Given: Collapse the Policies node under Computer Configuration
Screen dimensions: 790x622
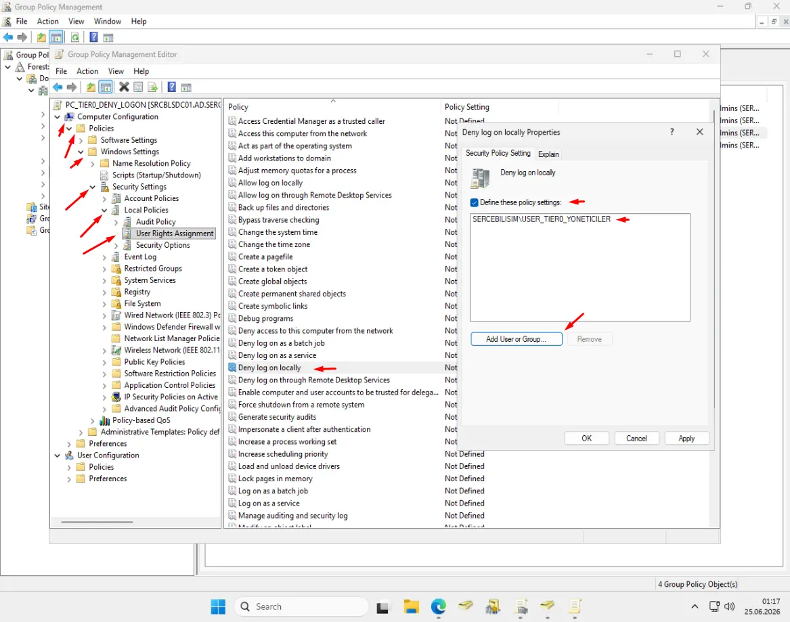Looking at the screenshot, I should pyautogui.click(x=69, y=129).
